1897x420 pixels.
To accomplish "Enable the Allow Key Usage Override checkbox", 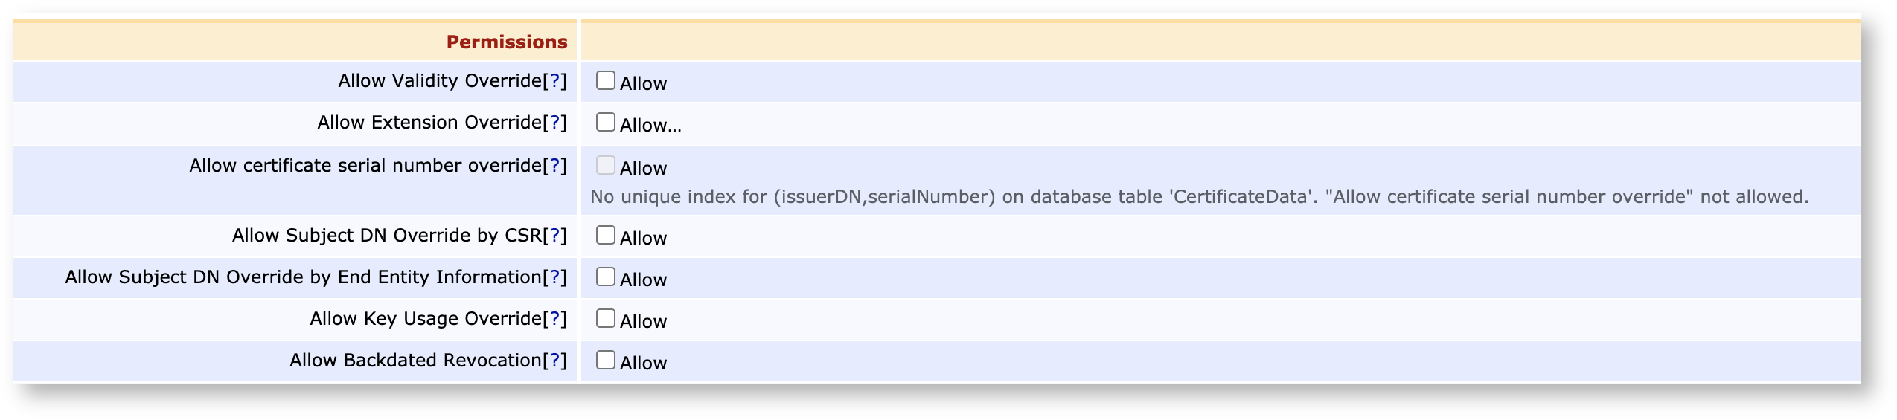I will click(605, 318).
